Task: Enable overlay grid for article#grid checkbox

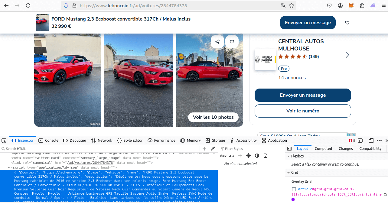Action: tap(294, 189)
